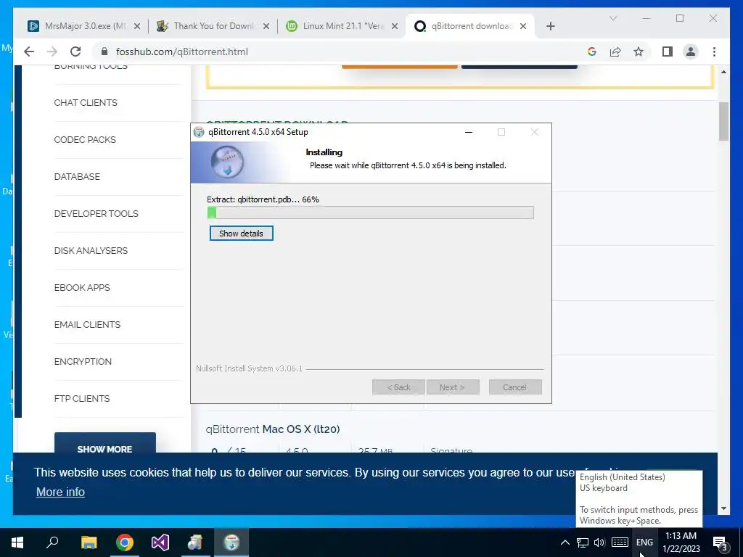743x557 pixels.
Task: Open DISK ANALYSERS category
Action: click(91, 250)
